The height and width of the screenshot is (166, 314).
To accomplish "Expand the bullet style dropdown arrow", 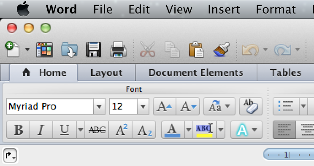I will coord(303,107).
